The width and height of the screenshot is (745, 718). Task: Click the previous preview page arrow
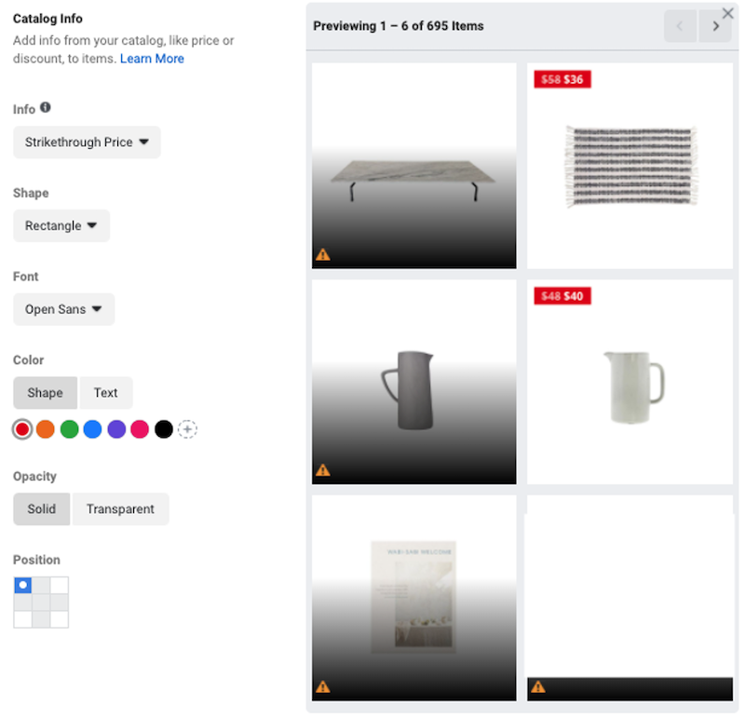coord(681,26)
